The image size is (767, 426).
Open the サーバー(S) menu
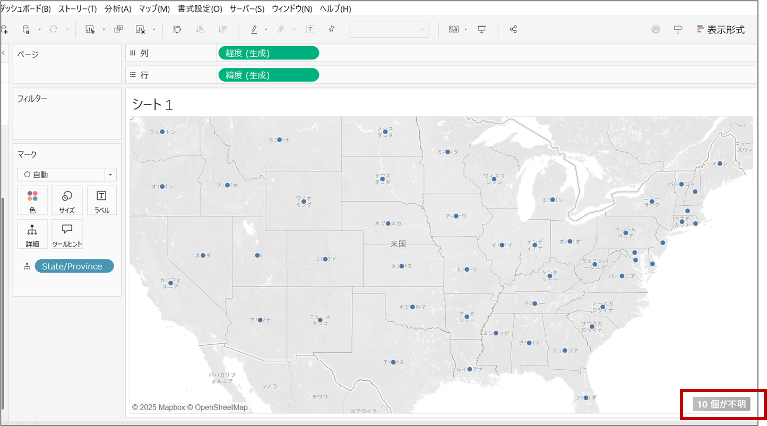click(x=247, y=9)
